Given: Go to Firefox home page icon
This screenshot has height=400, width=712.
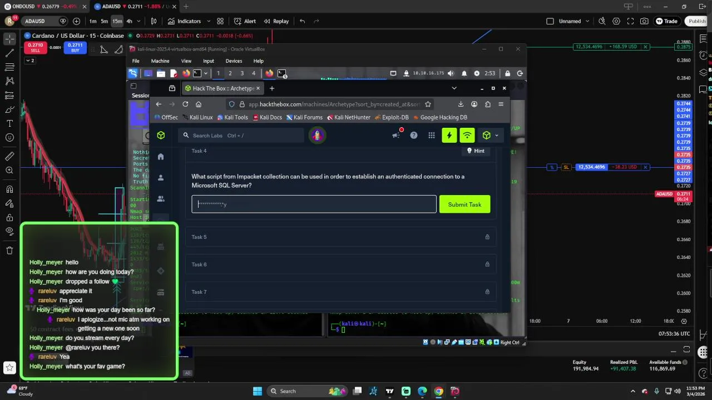Looking at the screenshot, I should (199, 104).
